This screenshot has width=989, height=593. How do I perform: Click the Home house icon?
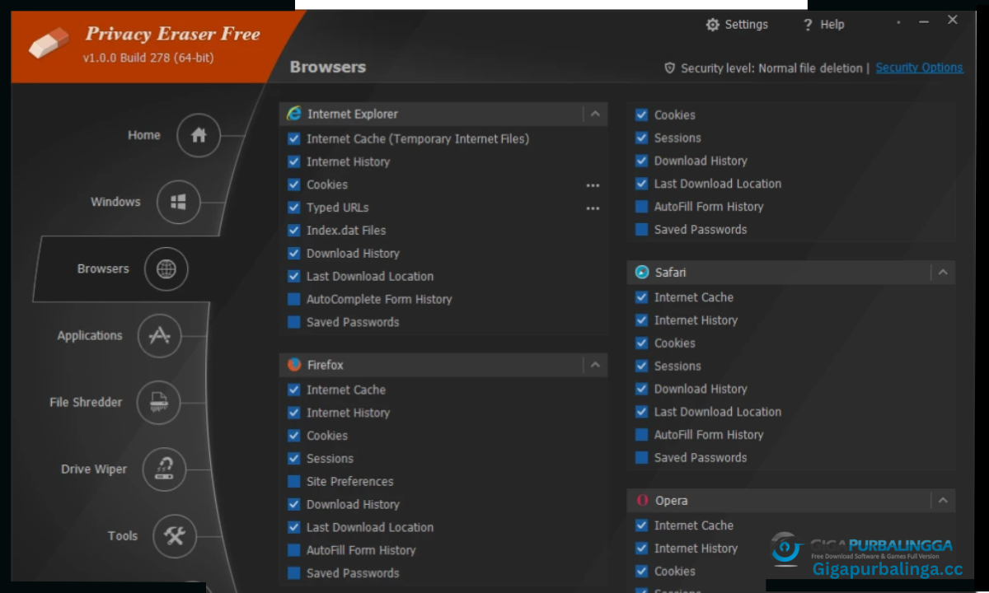[x=199, y=135]
